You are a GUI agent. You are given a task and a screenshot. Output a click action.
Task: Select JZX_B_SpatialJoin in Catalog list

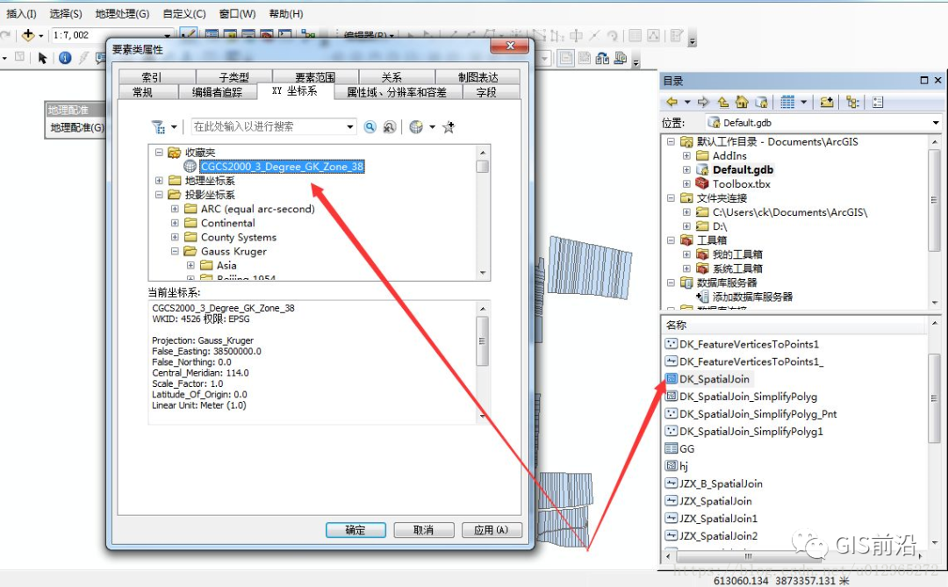(721, 483)
